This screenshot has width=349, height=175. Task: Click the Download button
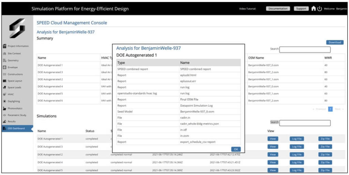tap(334, 42)
